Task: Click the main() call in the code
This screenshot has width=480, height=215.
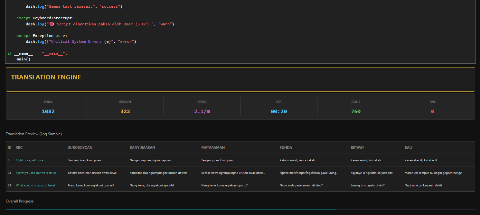Action: (23, 59)
